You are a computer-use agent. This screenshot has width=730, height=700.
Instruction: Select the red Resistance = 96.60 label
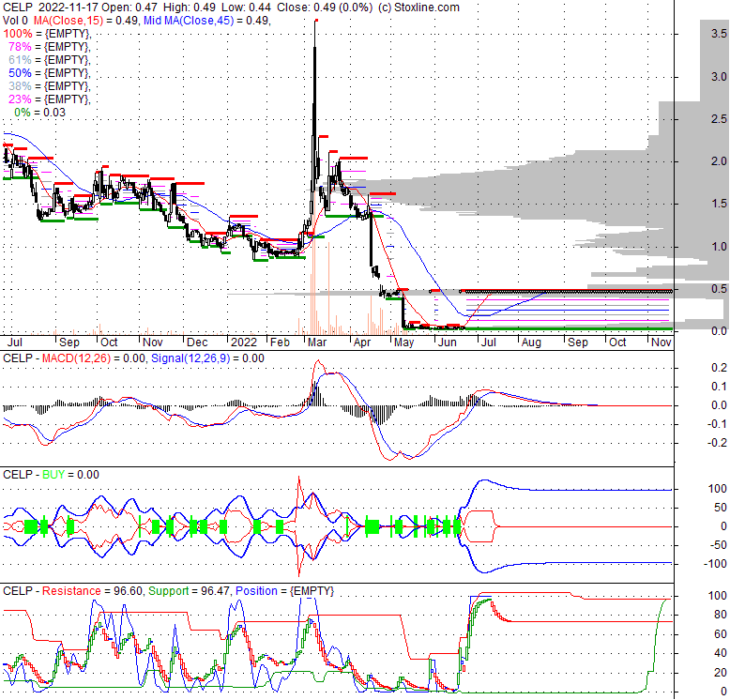click(x=93, y=590)
